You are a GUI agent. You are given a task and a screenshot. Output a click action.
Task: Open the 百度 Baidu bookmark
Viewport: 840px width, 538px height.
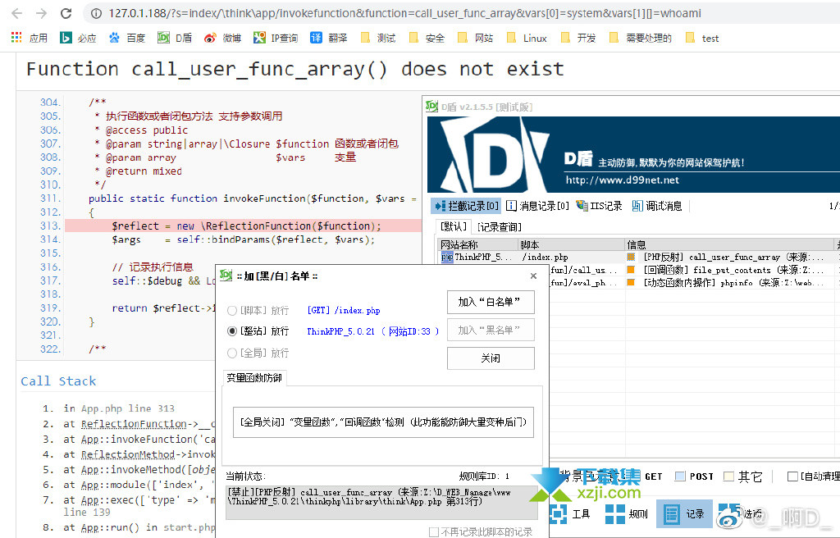[127, 38]
